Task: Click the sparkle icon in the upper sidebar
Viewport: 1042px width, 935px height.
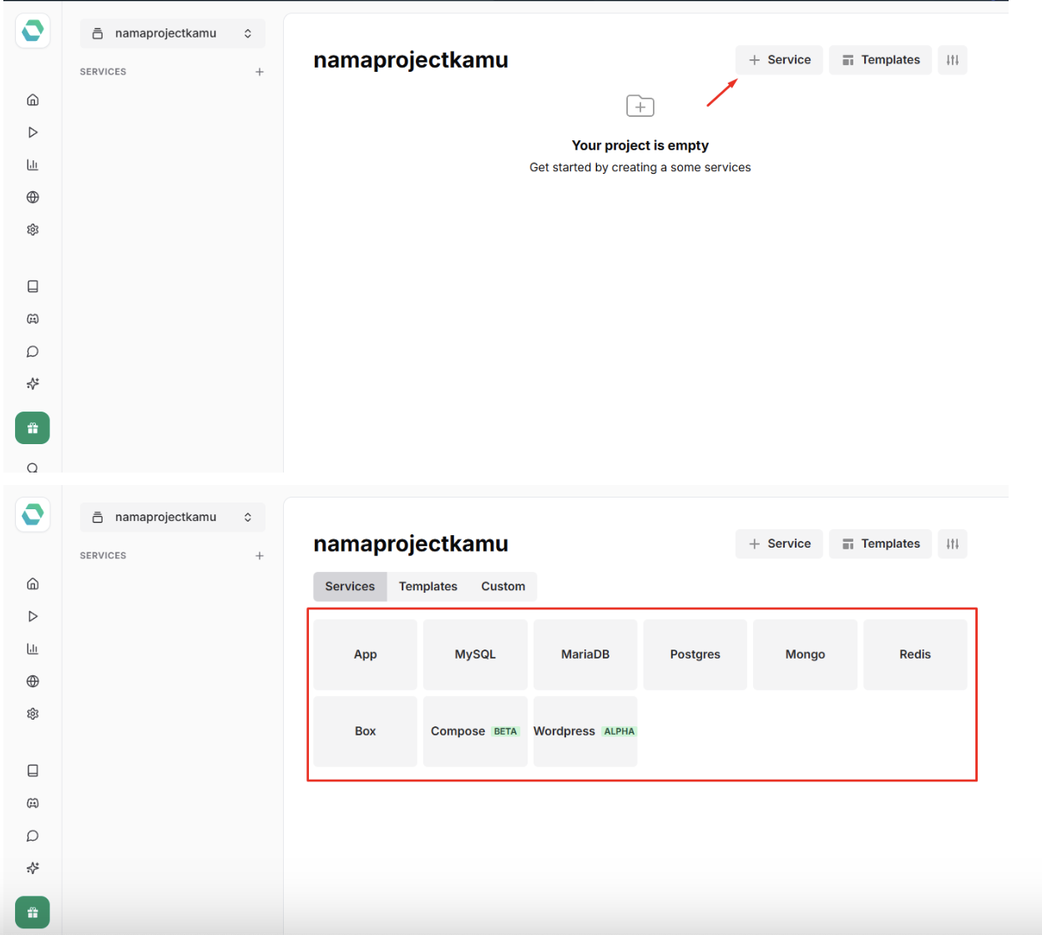Action: 33,384
